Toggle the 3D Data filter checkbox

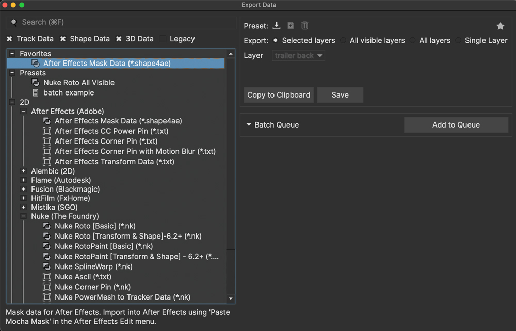coord(119,39)
